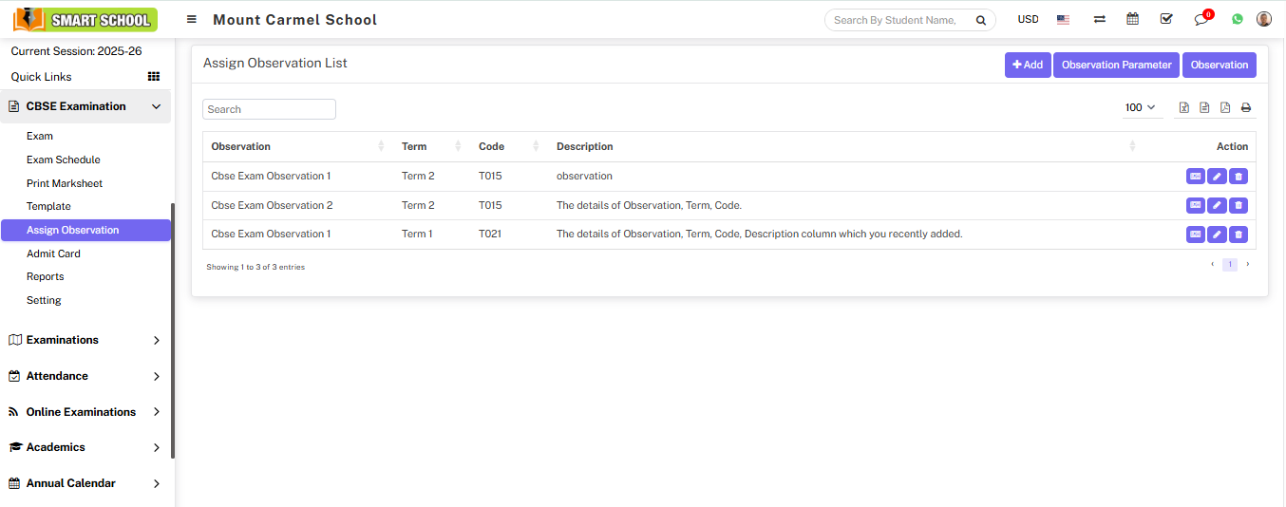Image resolution: width=1286 pixels, height=507 pixels.
Task: Click the switch arrows icon in the header
Action: 1099,19
